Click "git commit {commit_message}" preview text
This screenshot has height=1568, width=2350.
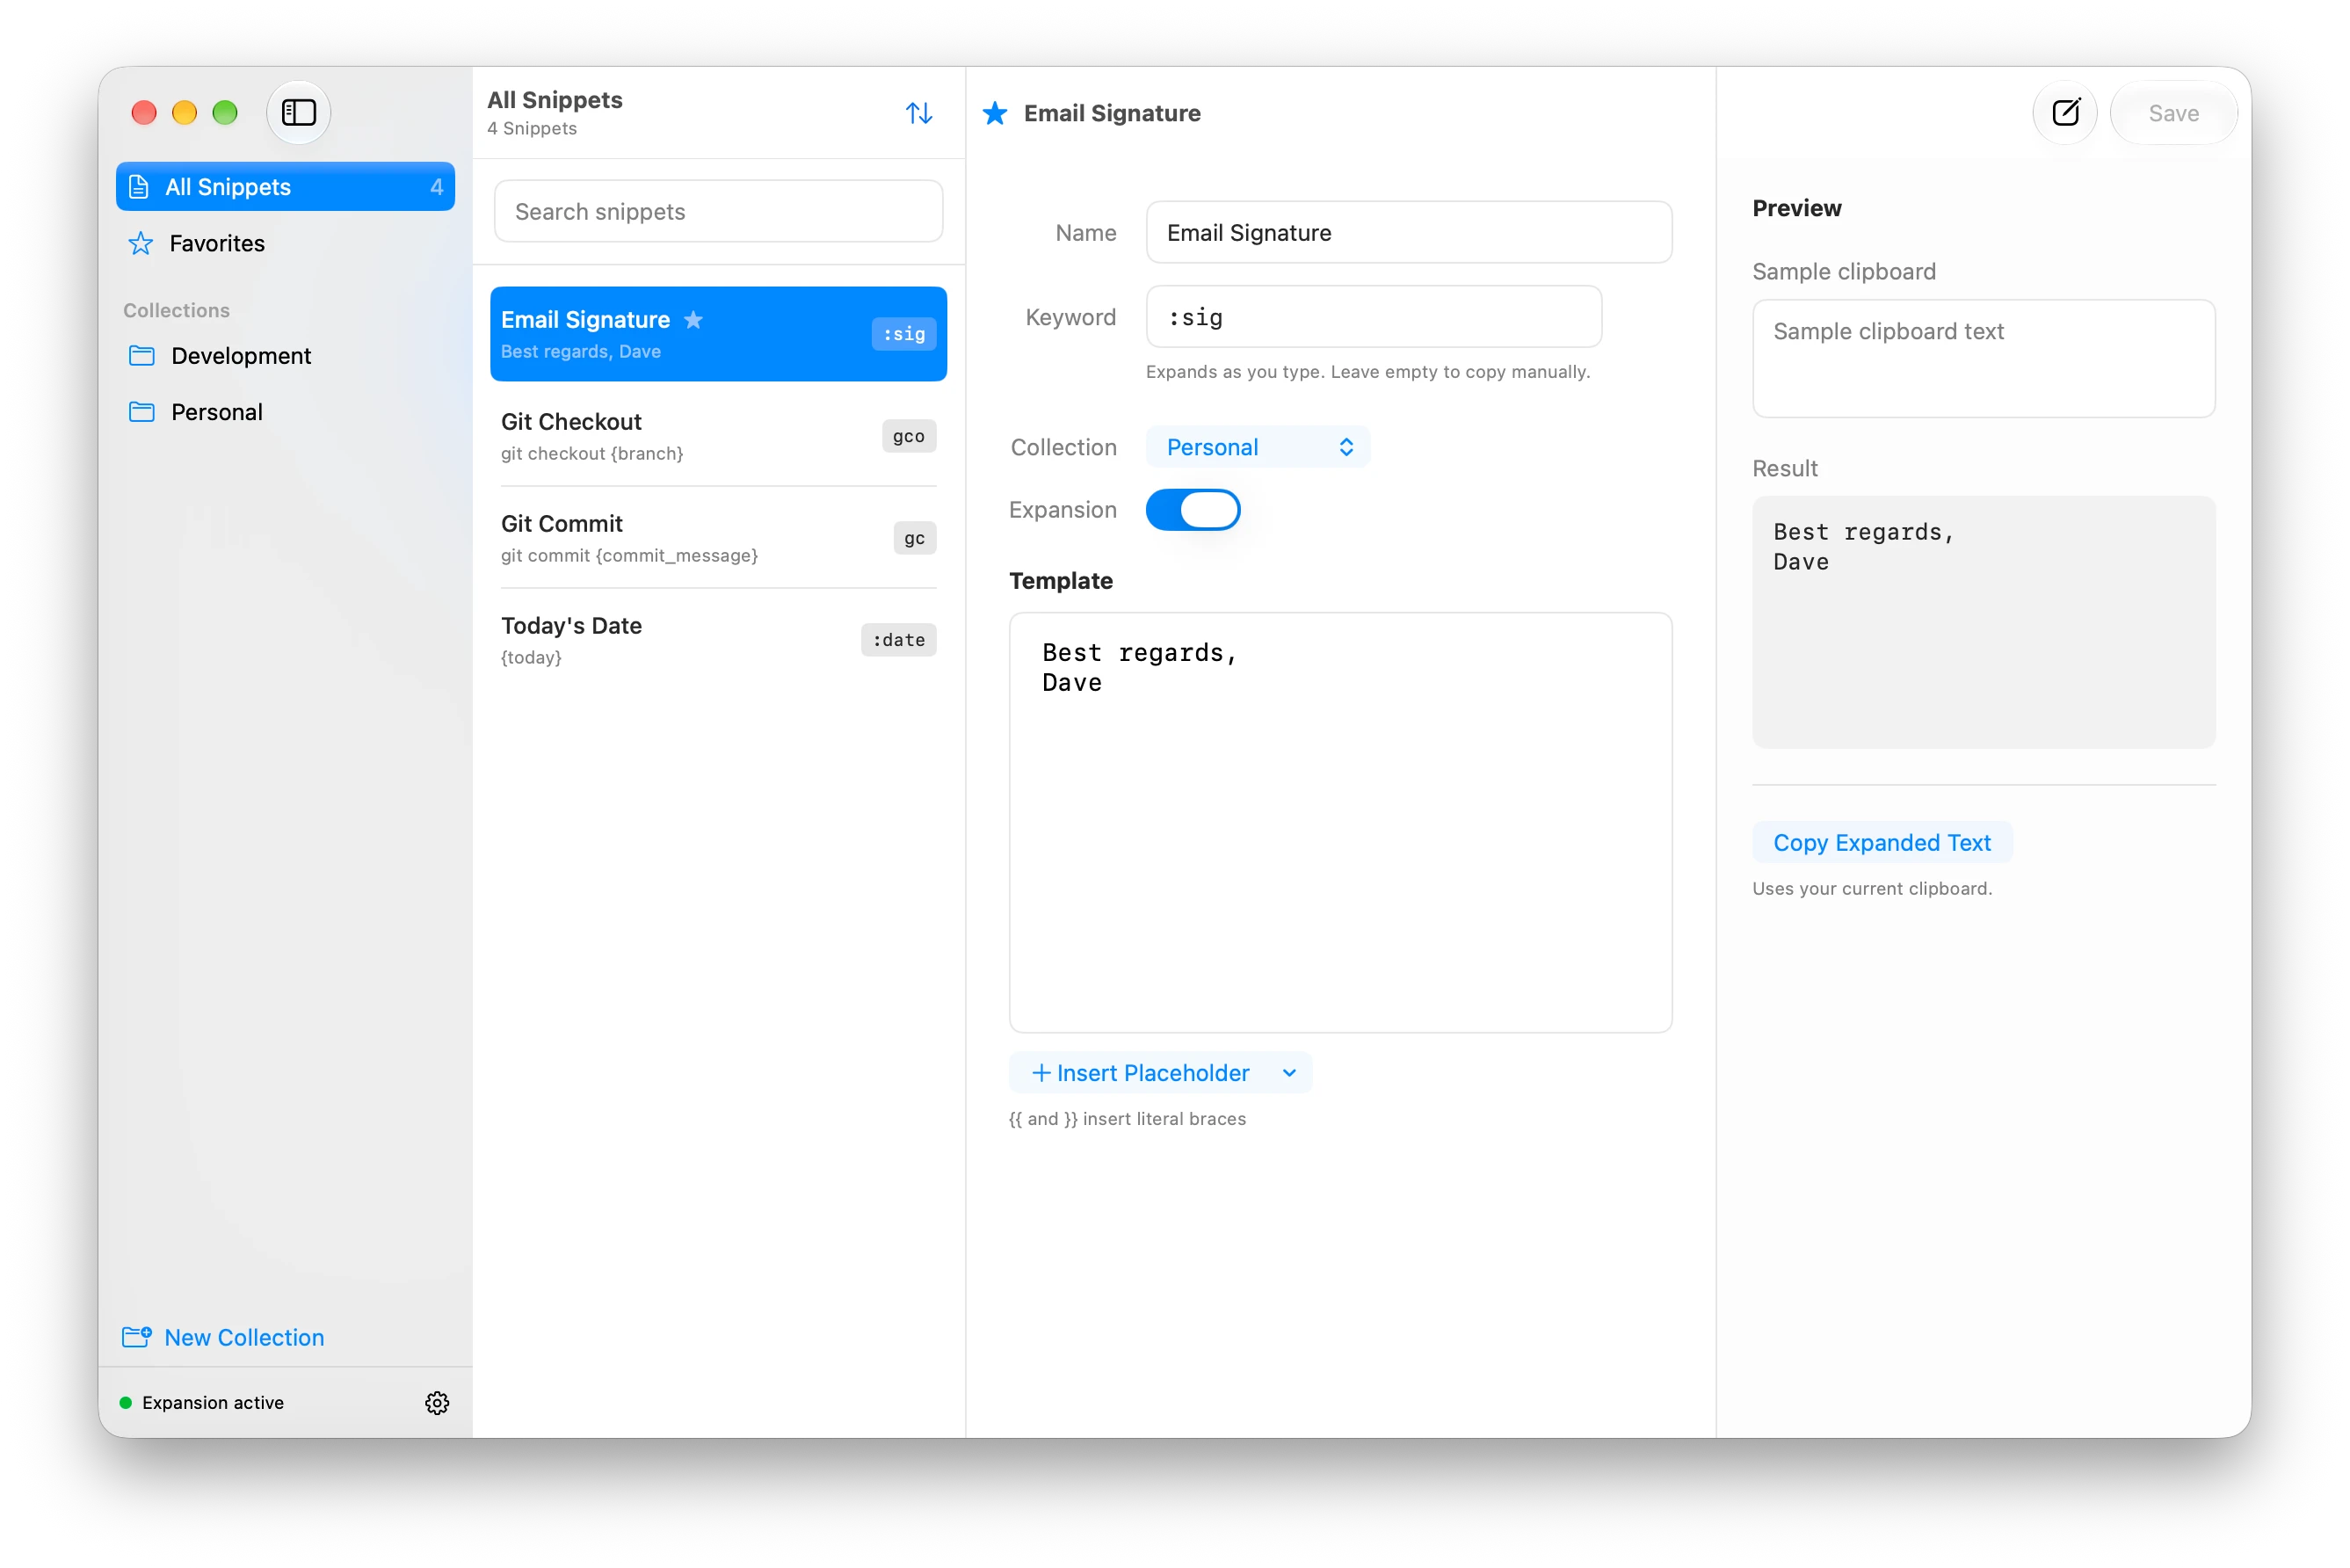point(629,555)
